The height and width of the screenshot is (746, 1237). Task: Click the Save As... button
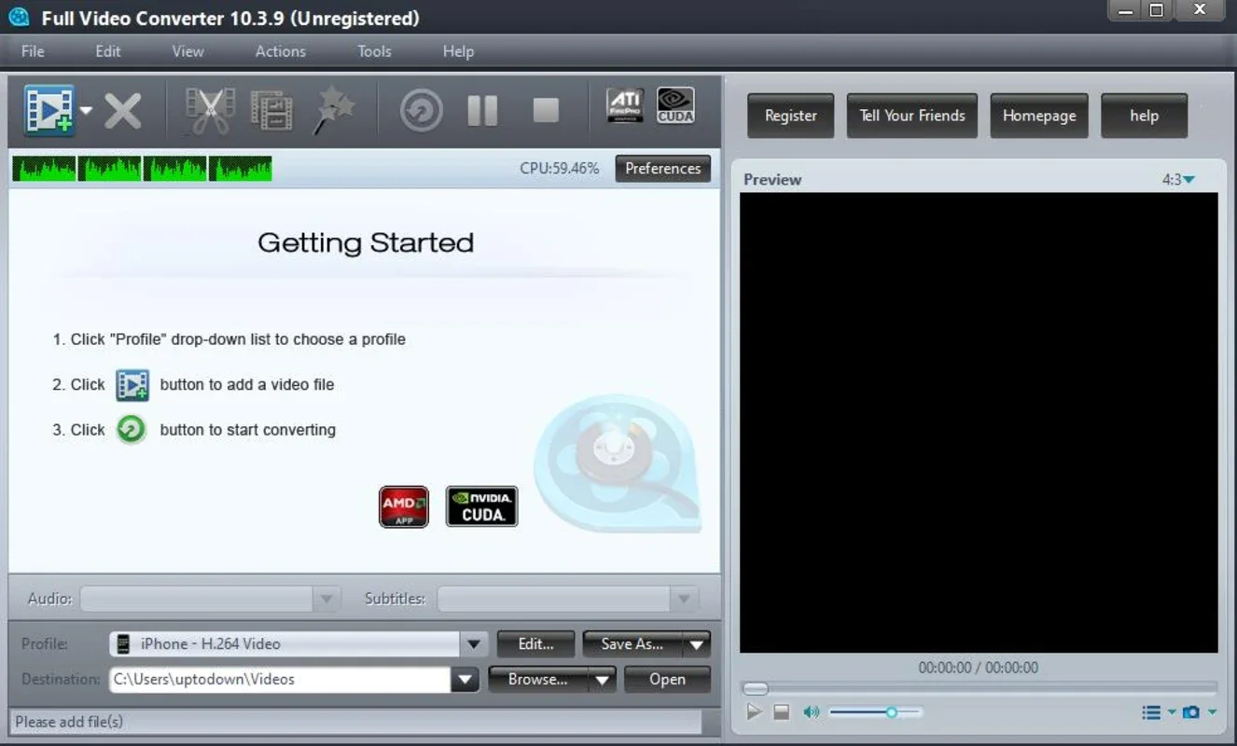(x=632, y=643)
